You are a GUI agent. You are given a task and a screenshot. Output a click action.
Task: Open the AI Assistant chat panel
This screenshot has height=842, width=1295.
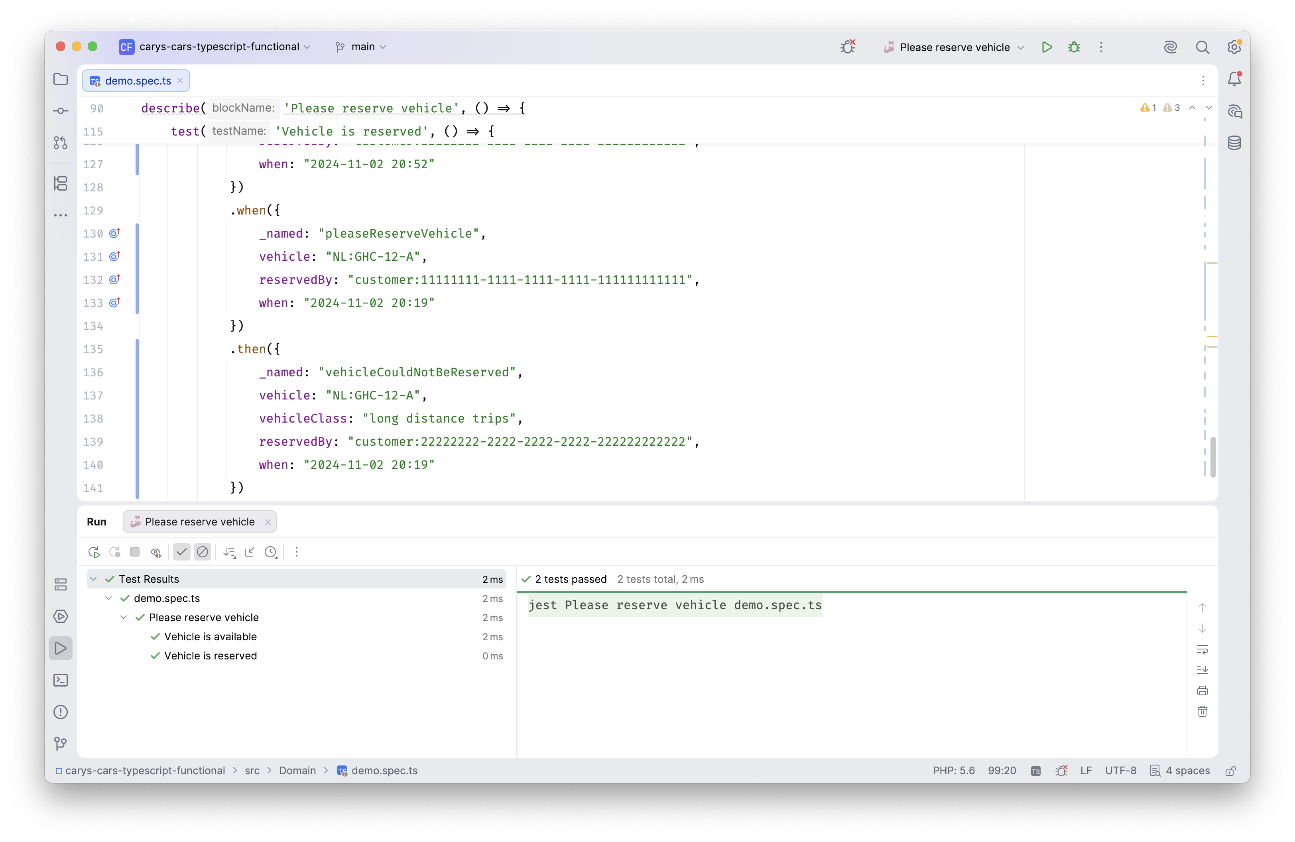pyautogui.click(x=1234, y=111)
